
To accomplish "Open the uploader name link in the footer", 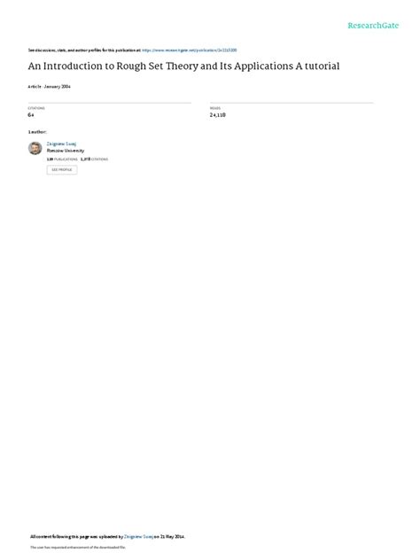I will point(138,536).
